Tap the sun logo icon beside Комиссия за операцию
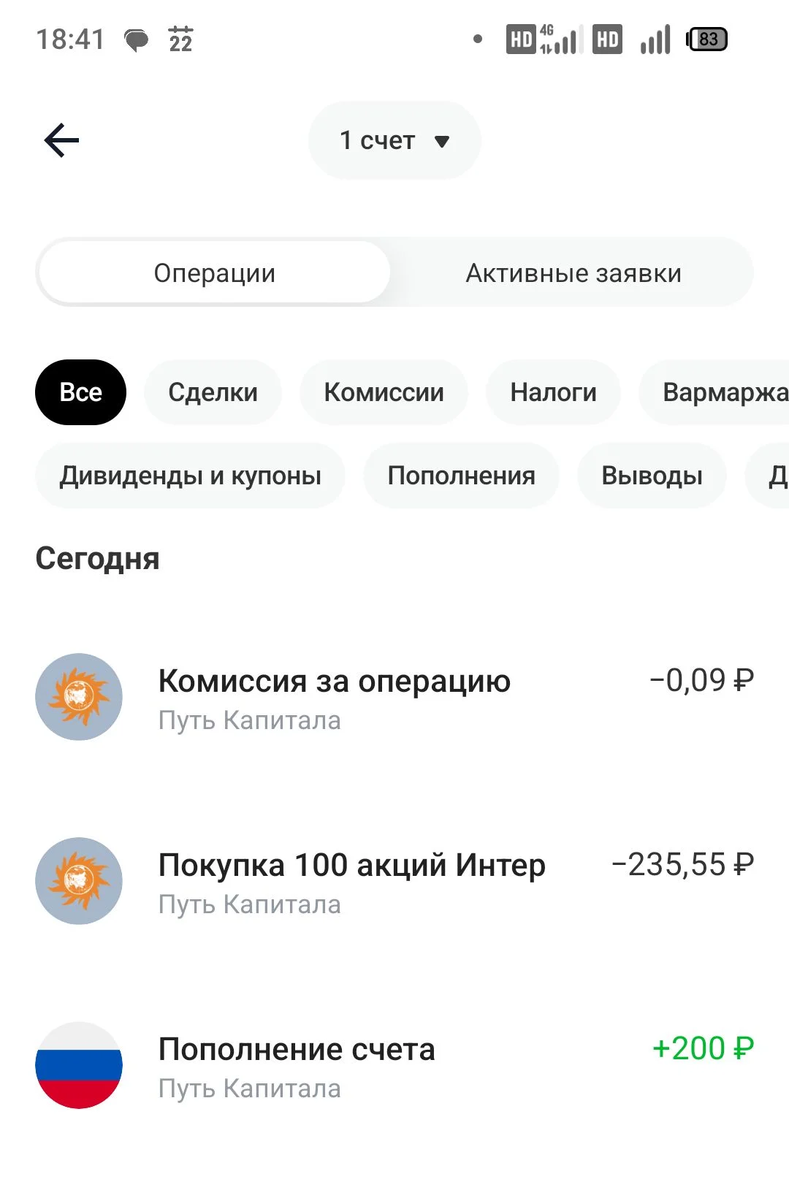 pyautogui.click(x=79, y=697)
